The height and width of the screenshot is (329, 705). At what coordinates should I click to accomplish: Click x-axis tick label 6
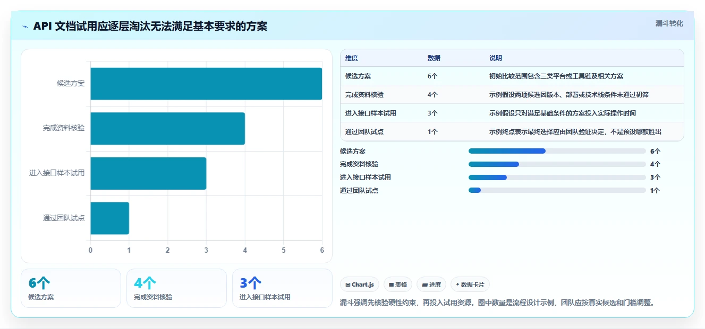pos(322,250)
